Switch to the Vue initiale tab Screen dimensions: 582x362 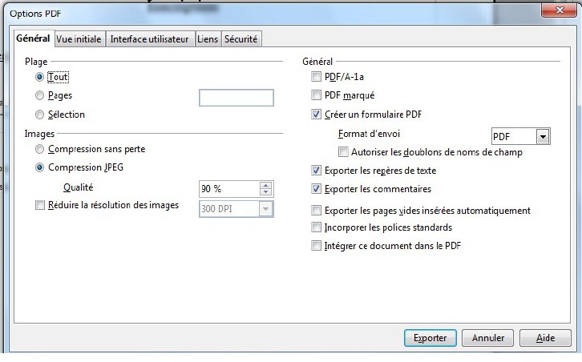point(79,39)
